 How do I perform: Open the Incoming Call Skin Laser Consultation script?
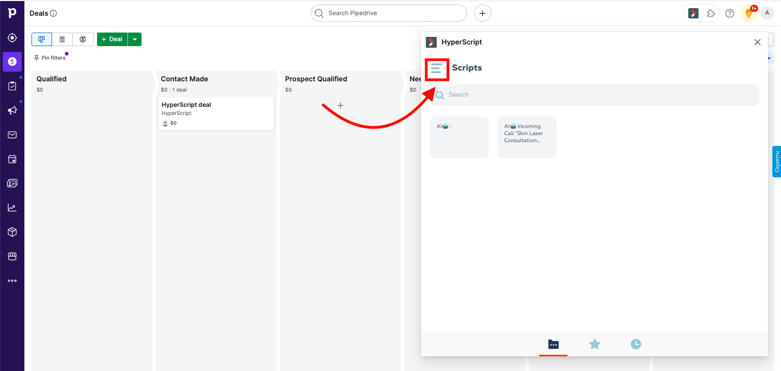click(527, 137)
